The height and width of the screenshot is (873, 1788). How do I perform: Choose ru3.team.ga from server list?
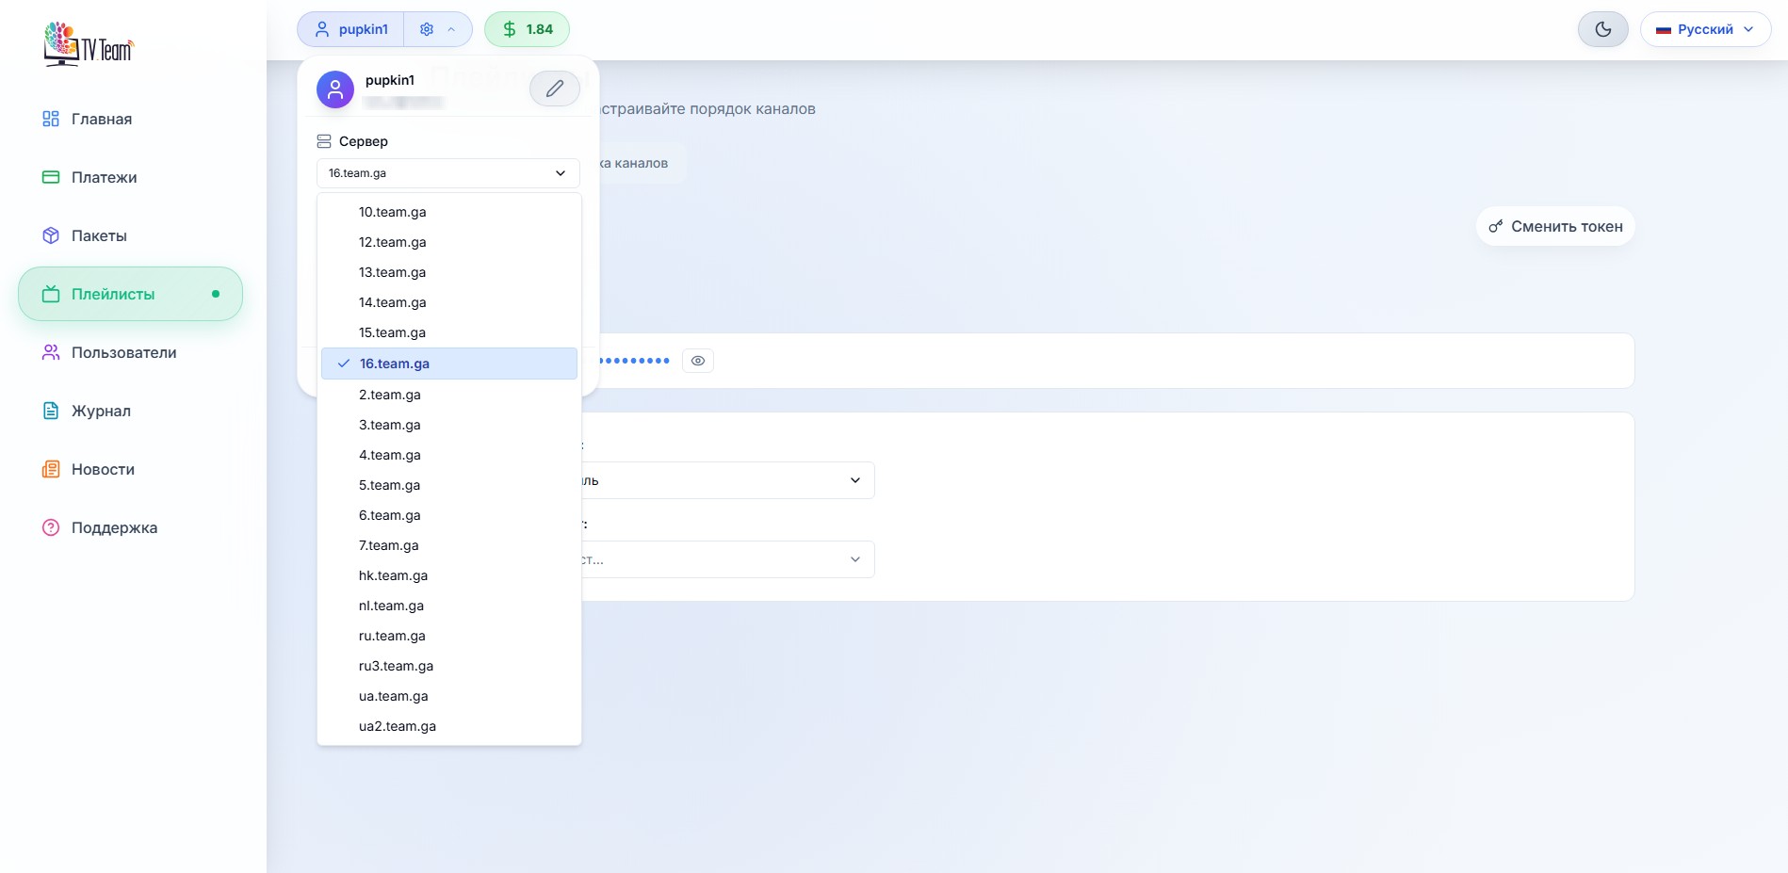[396, 666]
